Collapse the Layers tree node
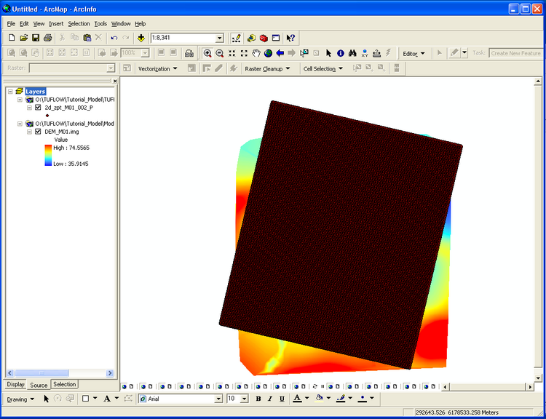 click(9, 92)
